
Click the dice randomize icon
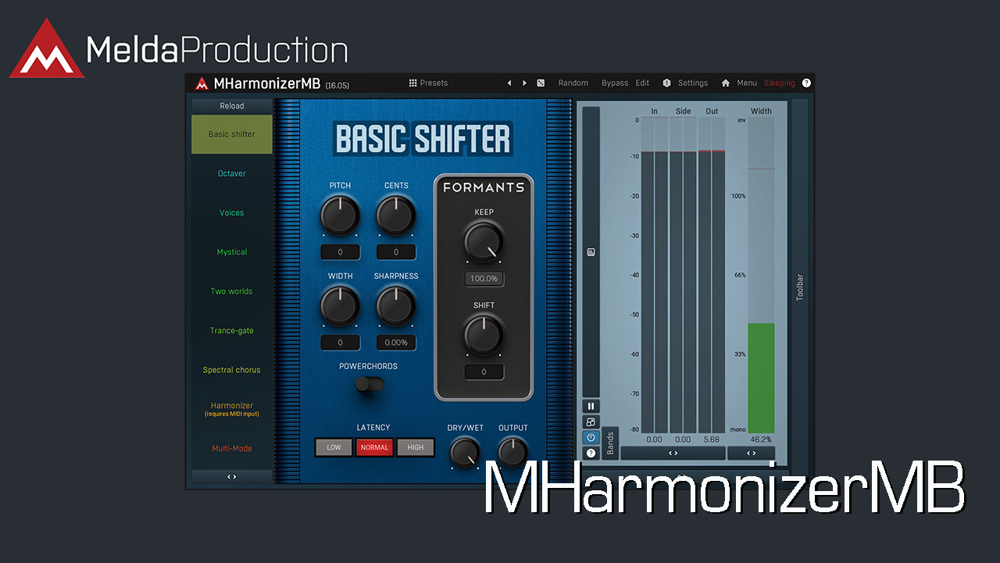[x=541, y=83]
